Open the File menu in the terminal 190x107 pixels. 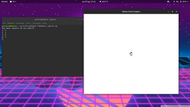[x=4, y=23]
